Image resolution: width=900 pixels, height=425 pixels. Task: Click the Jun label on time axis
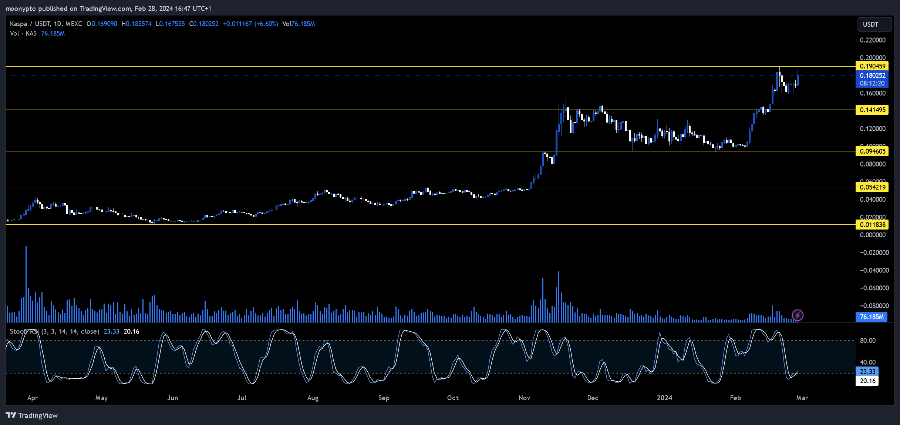point(173,398)
